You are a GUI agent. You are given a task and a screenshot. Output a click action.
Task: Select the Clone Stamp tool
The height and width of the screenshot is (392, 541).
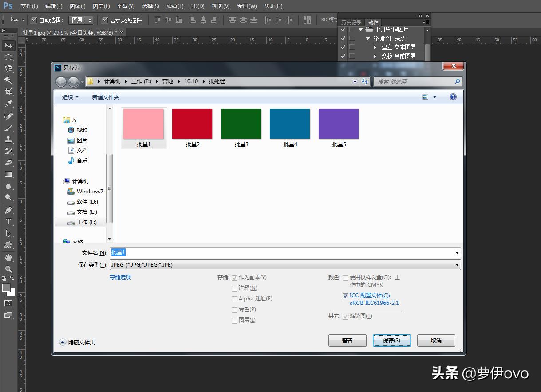(8, 139)
